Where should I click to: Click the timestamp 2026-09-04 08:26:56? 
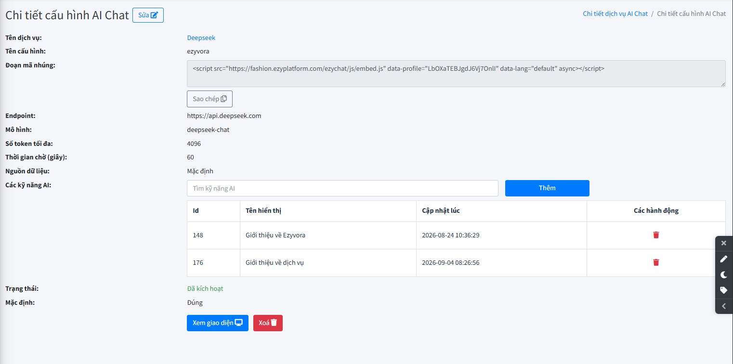point(451,263)
